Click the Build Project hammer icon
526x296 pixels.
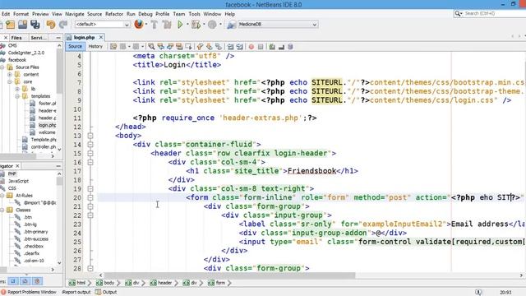pos(155,25)
